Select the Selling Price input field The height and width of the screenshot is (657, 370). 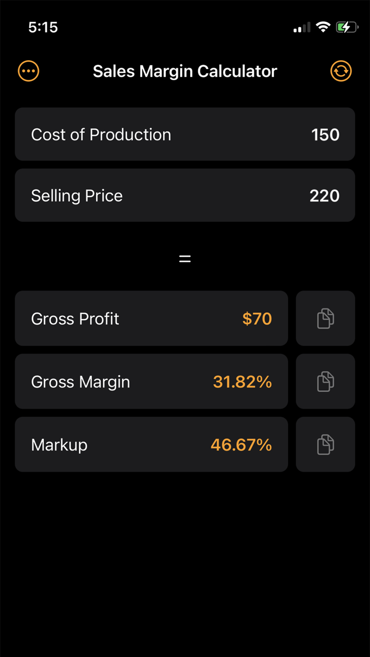coord(184,195)
